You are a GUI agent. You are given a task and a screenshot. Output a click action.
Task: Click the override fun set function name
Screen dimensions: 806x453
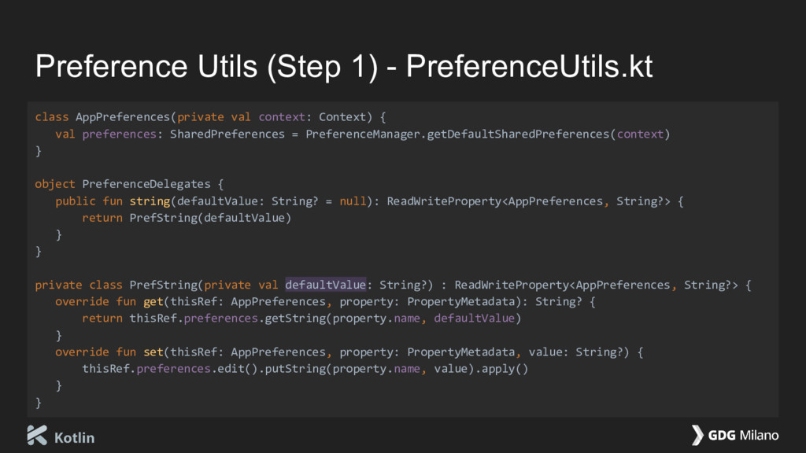[153, 352]
